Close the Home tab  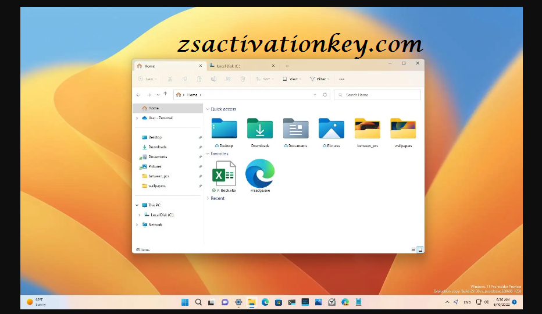[201, 66]
